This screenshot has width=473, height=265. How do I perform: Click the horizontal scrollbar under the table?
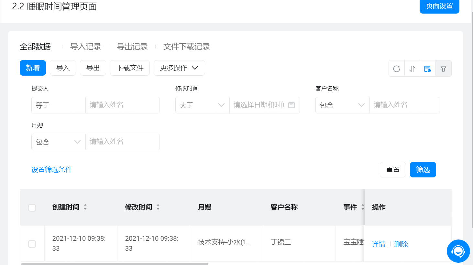tap(115, 264)
